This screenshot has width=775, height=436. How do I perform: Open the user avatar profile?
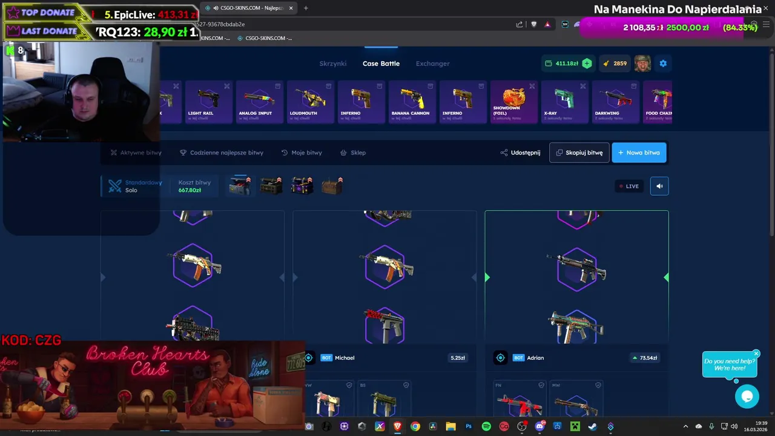coord(642,63)
